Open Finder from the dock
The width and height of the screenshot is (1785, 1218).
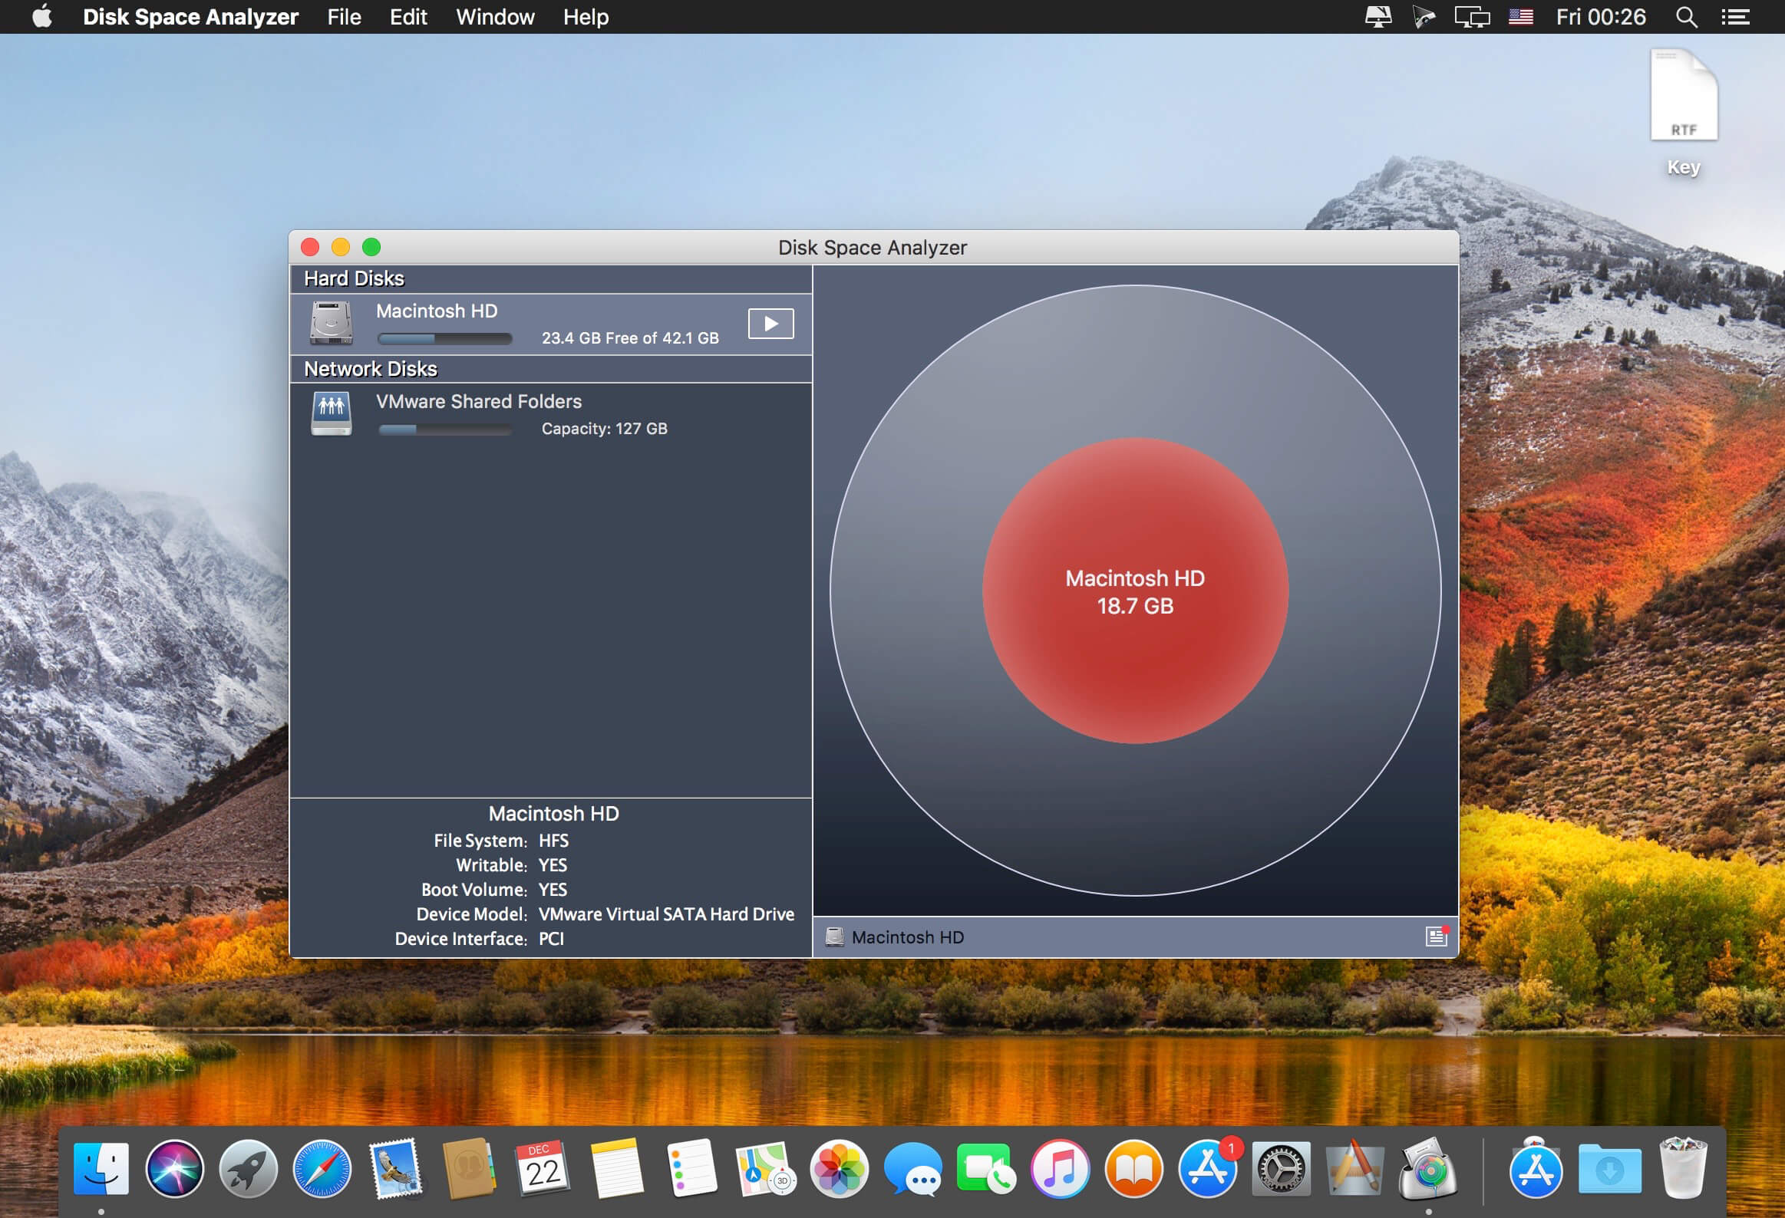(x=101, y=1168)
